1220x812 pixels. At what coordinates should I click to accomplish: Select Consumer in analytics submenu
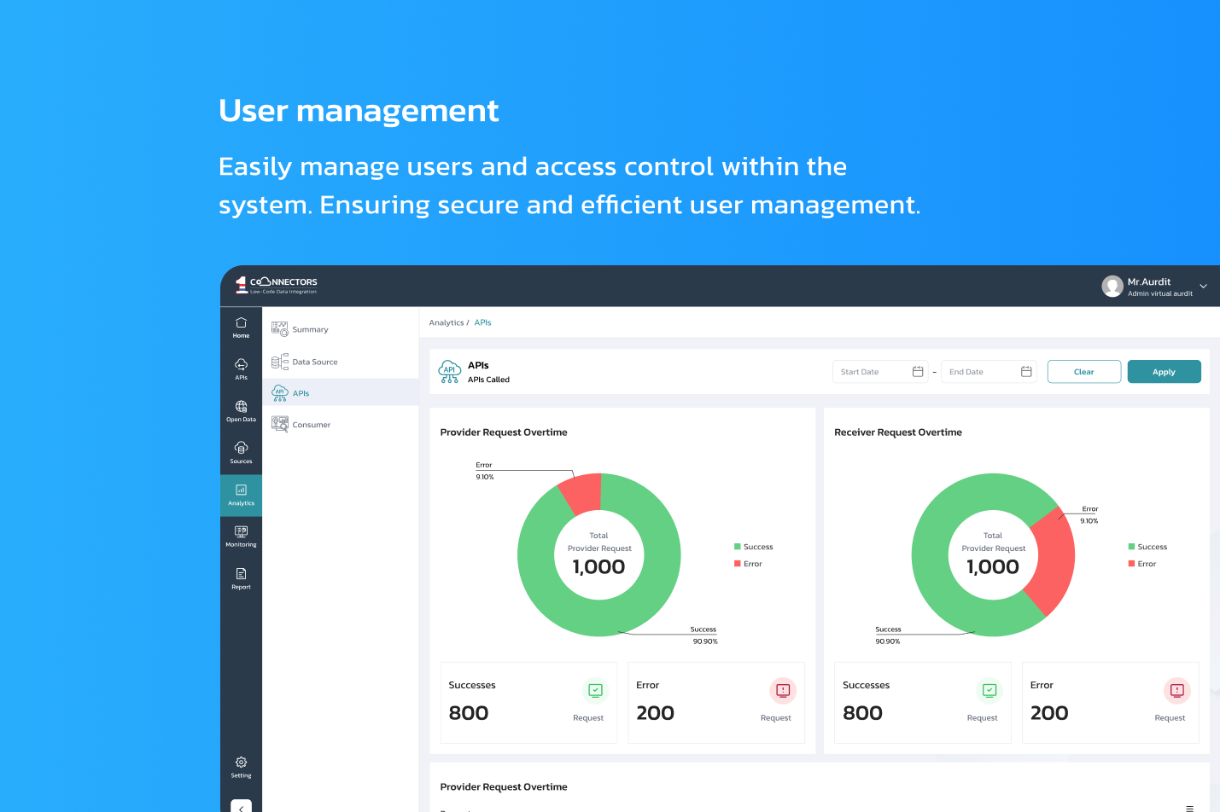point(311,425)
